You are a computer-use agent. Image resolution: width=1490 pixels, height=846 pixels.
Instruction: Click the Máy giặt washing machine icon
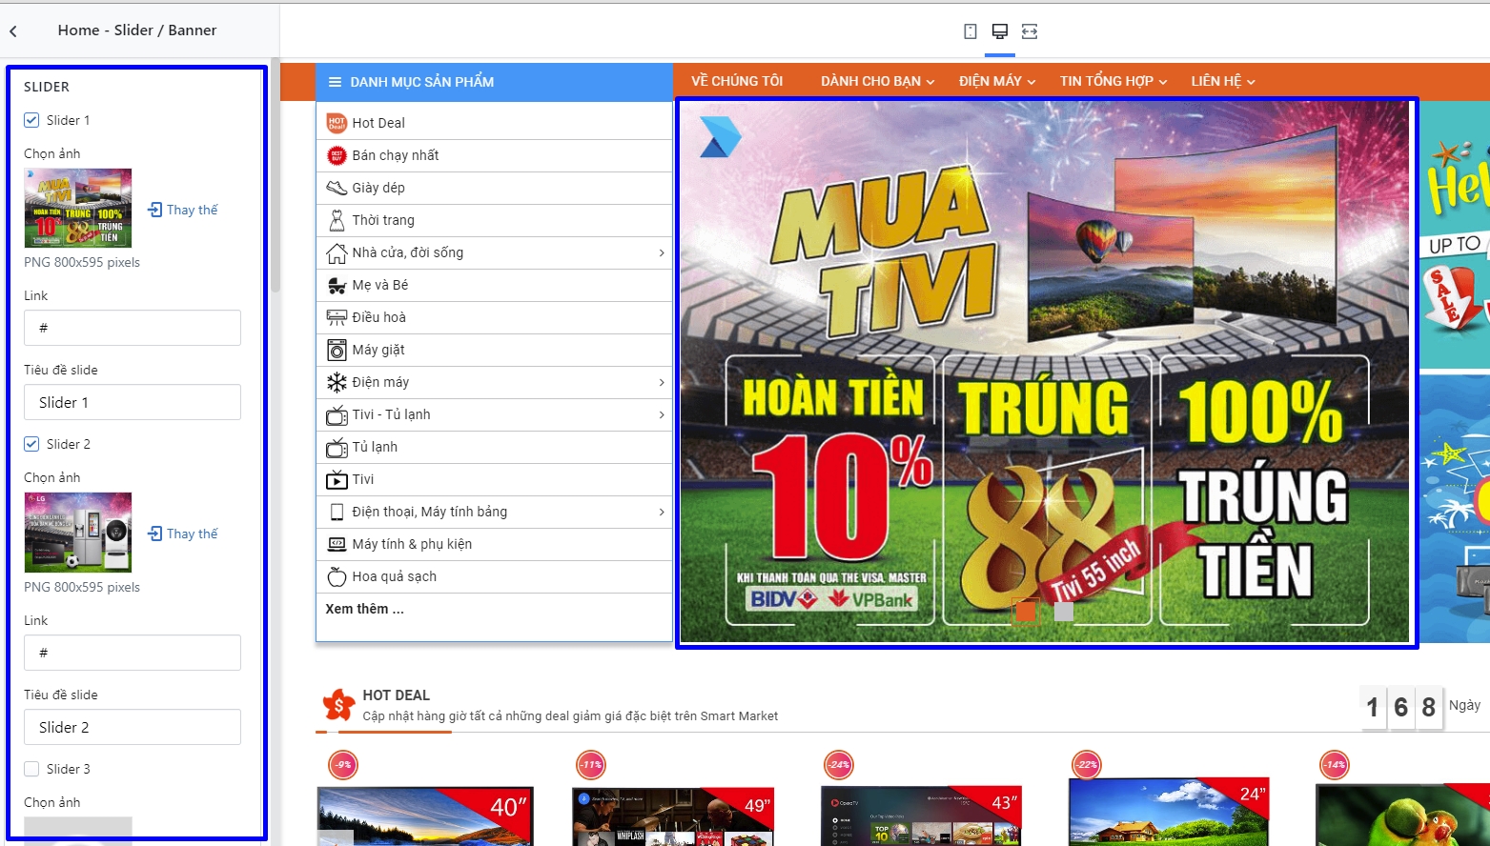click(x=337, y=350)
